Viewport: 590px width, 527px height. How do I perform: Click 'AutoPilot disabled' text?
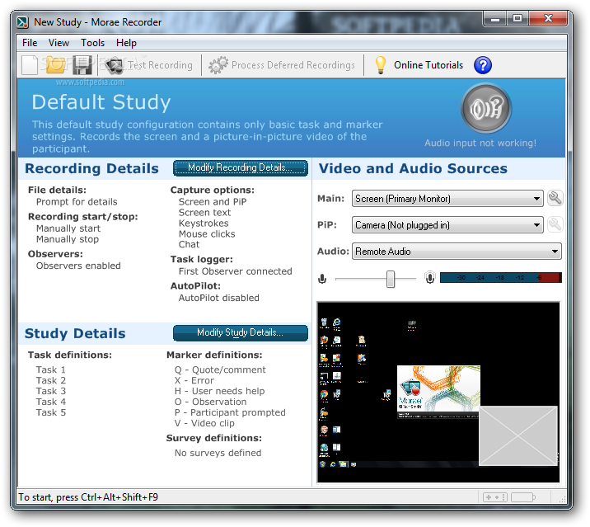[x=219, y=298]
